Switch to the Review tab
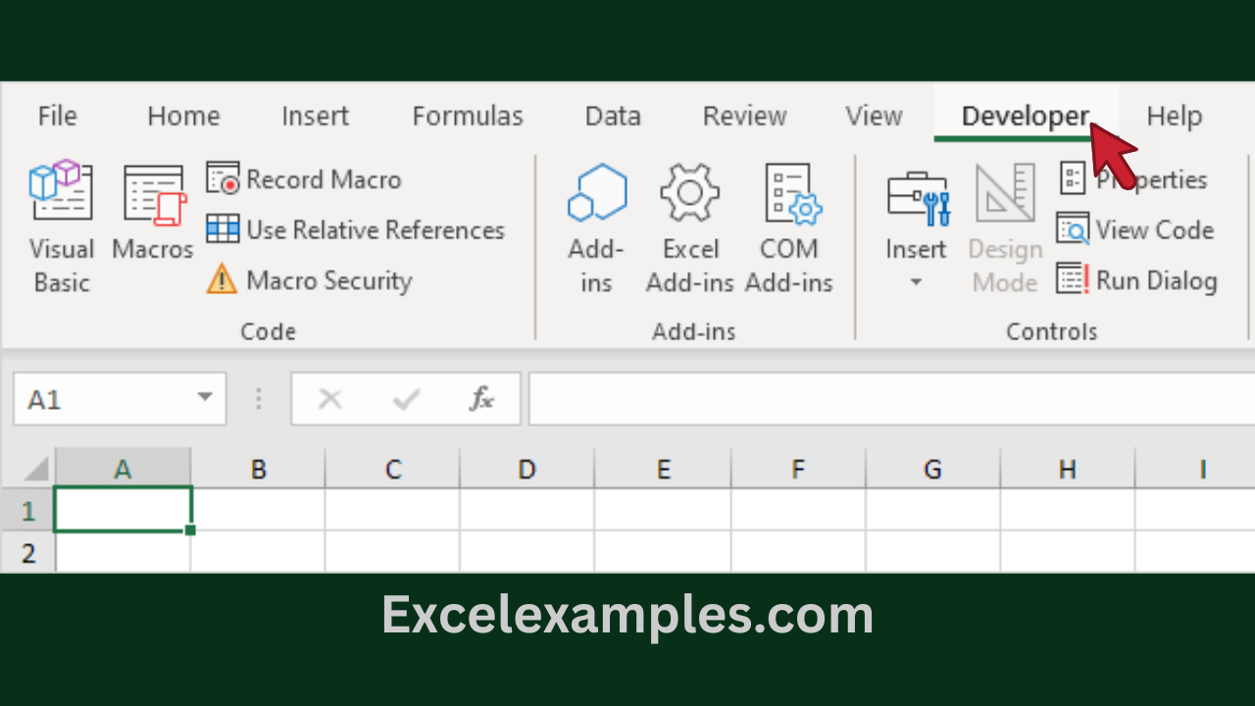Image resolution: width=1255 pixels, height=706 pixels. pos(744,116)
